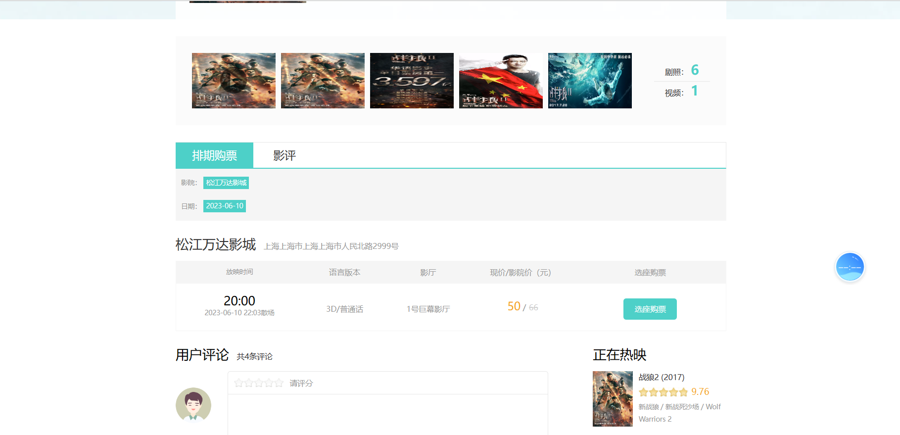Switch to the 排期购票 tab
The width and height of the screenshot is (900, 435).
214,155
